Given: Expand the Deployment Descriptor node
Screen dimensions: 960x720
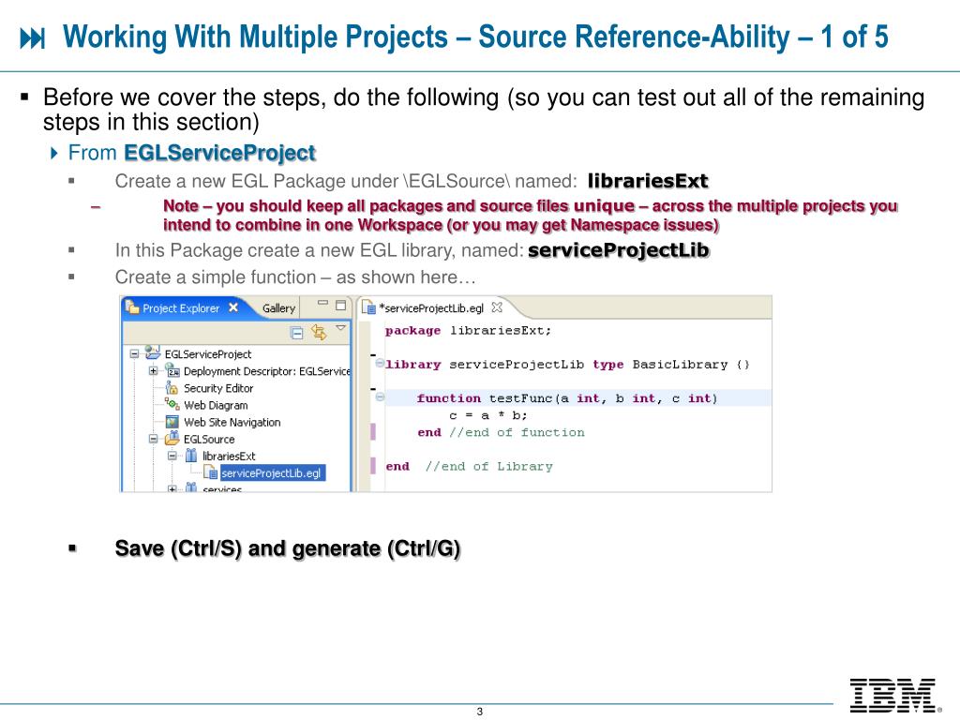Looking at the screenshot, I should coord(153,371).
